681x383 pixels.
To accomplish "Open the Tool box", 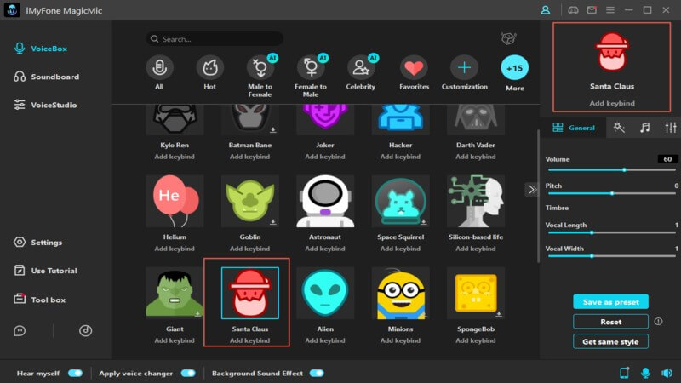I will 39,300.
